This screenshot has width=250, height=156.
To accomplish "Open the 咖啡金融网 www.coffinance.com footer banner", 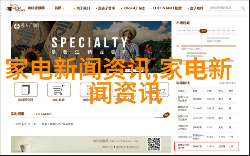I will pos(91,144).
